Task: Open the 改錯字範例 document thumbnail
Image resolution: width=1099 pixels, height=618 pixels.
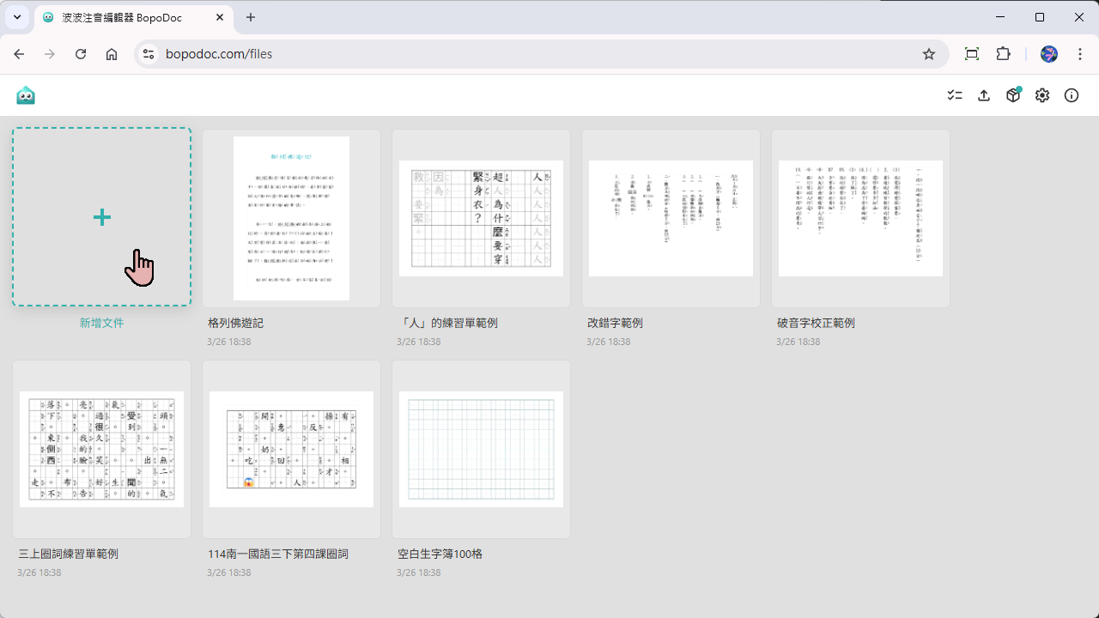Action: [671, 218]
